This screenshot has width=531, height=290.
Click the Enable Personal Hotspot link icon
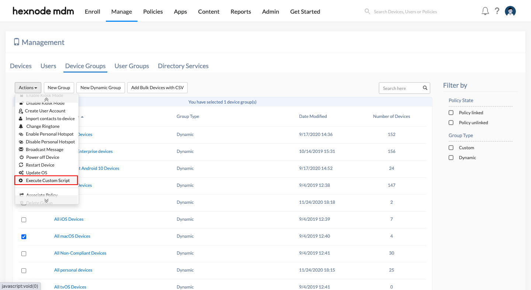point(21,134)
